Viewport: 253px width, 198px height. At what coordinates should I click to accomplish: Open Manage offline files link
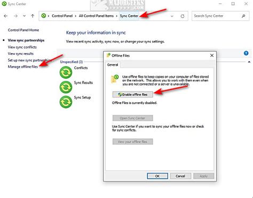point(23,67)
